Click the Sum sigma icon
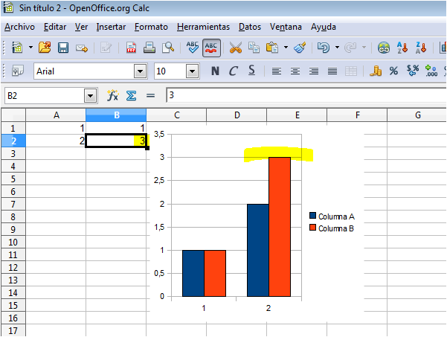Image resolution: width=447 pixels, height=337 pixels. click(x=131, y=96)
